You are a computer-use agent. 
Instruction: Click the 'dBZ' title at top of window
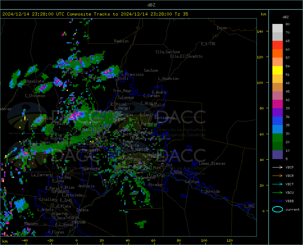click(151, 5)
